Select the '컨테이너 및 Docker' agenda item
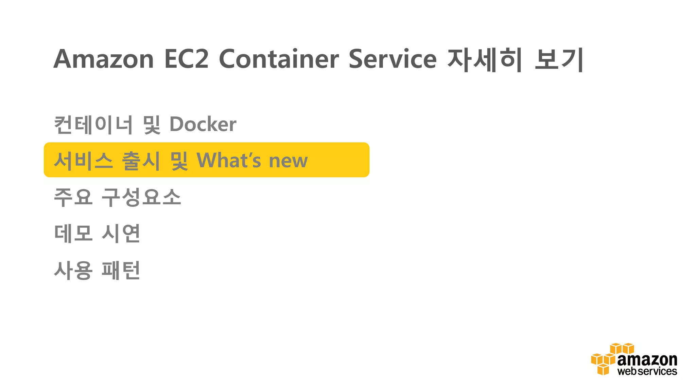The width and height of the screenshot is (696, 391). pos(145,124)
